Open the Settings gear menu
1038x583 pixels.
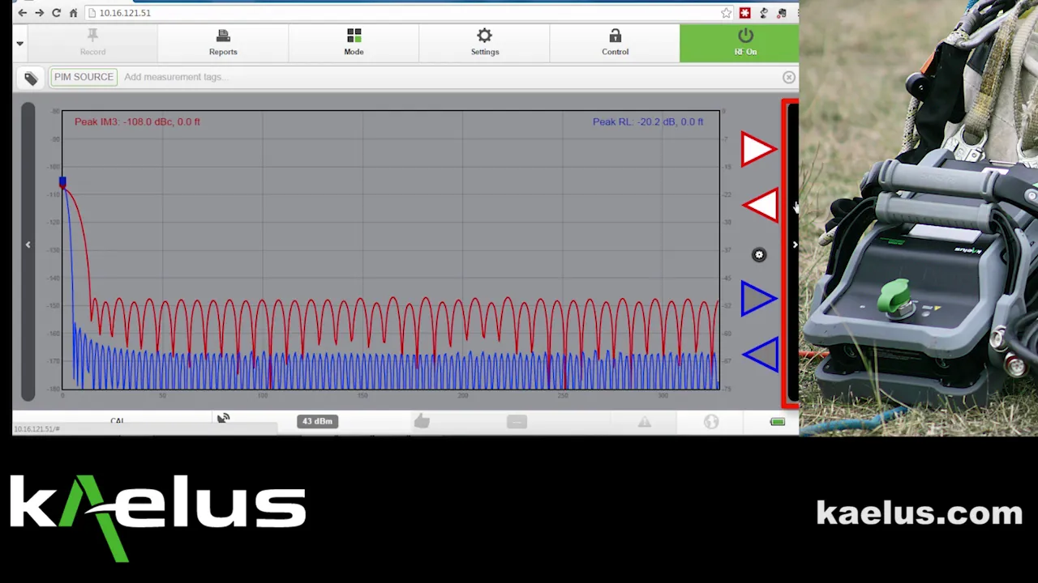click(484, 43)
